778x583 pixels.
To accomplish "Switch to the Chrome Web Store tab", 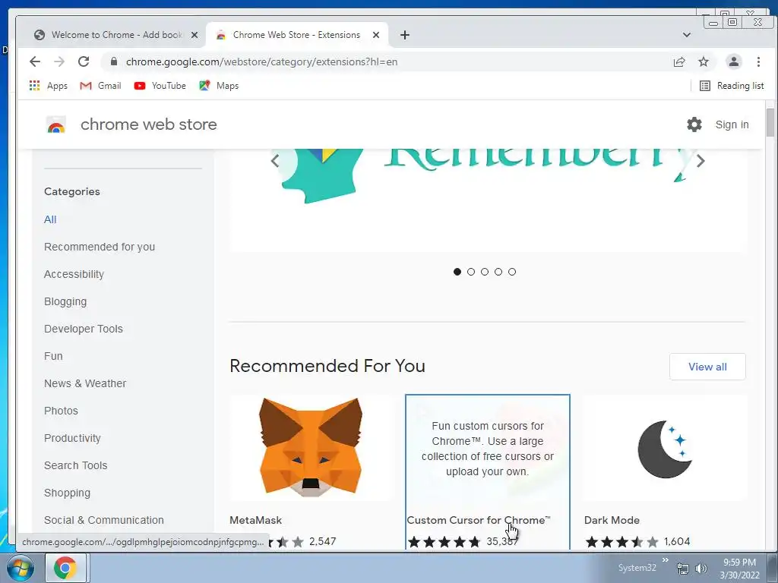I will pos(297,35).
